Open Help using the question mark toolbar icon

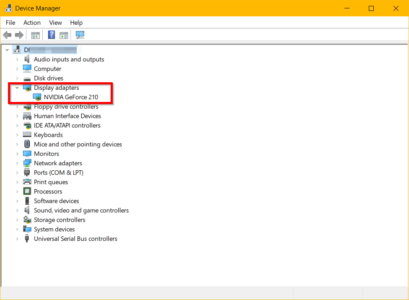coord(51,35)
